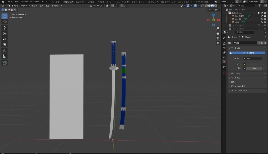Image resolution: width=268 pixels, height=154 pixels.
Task: Expand the ボリューム panel
Action: coord(247,73)
